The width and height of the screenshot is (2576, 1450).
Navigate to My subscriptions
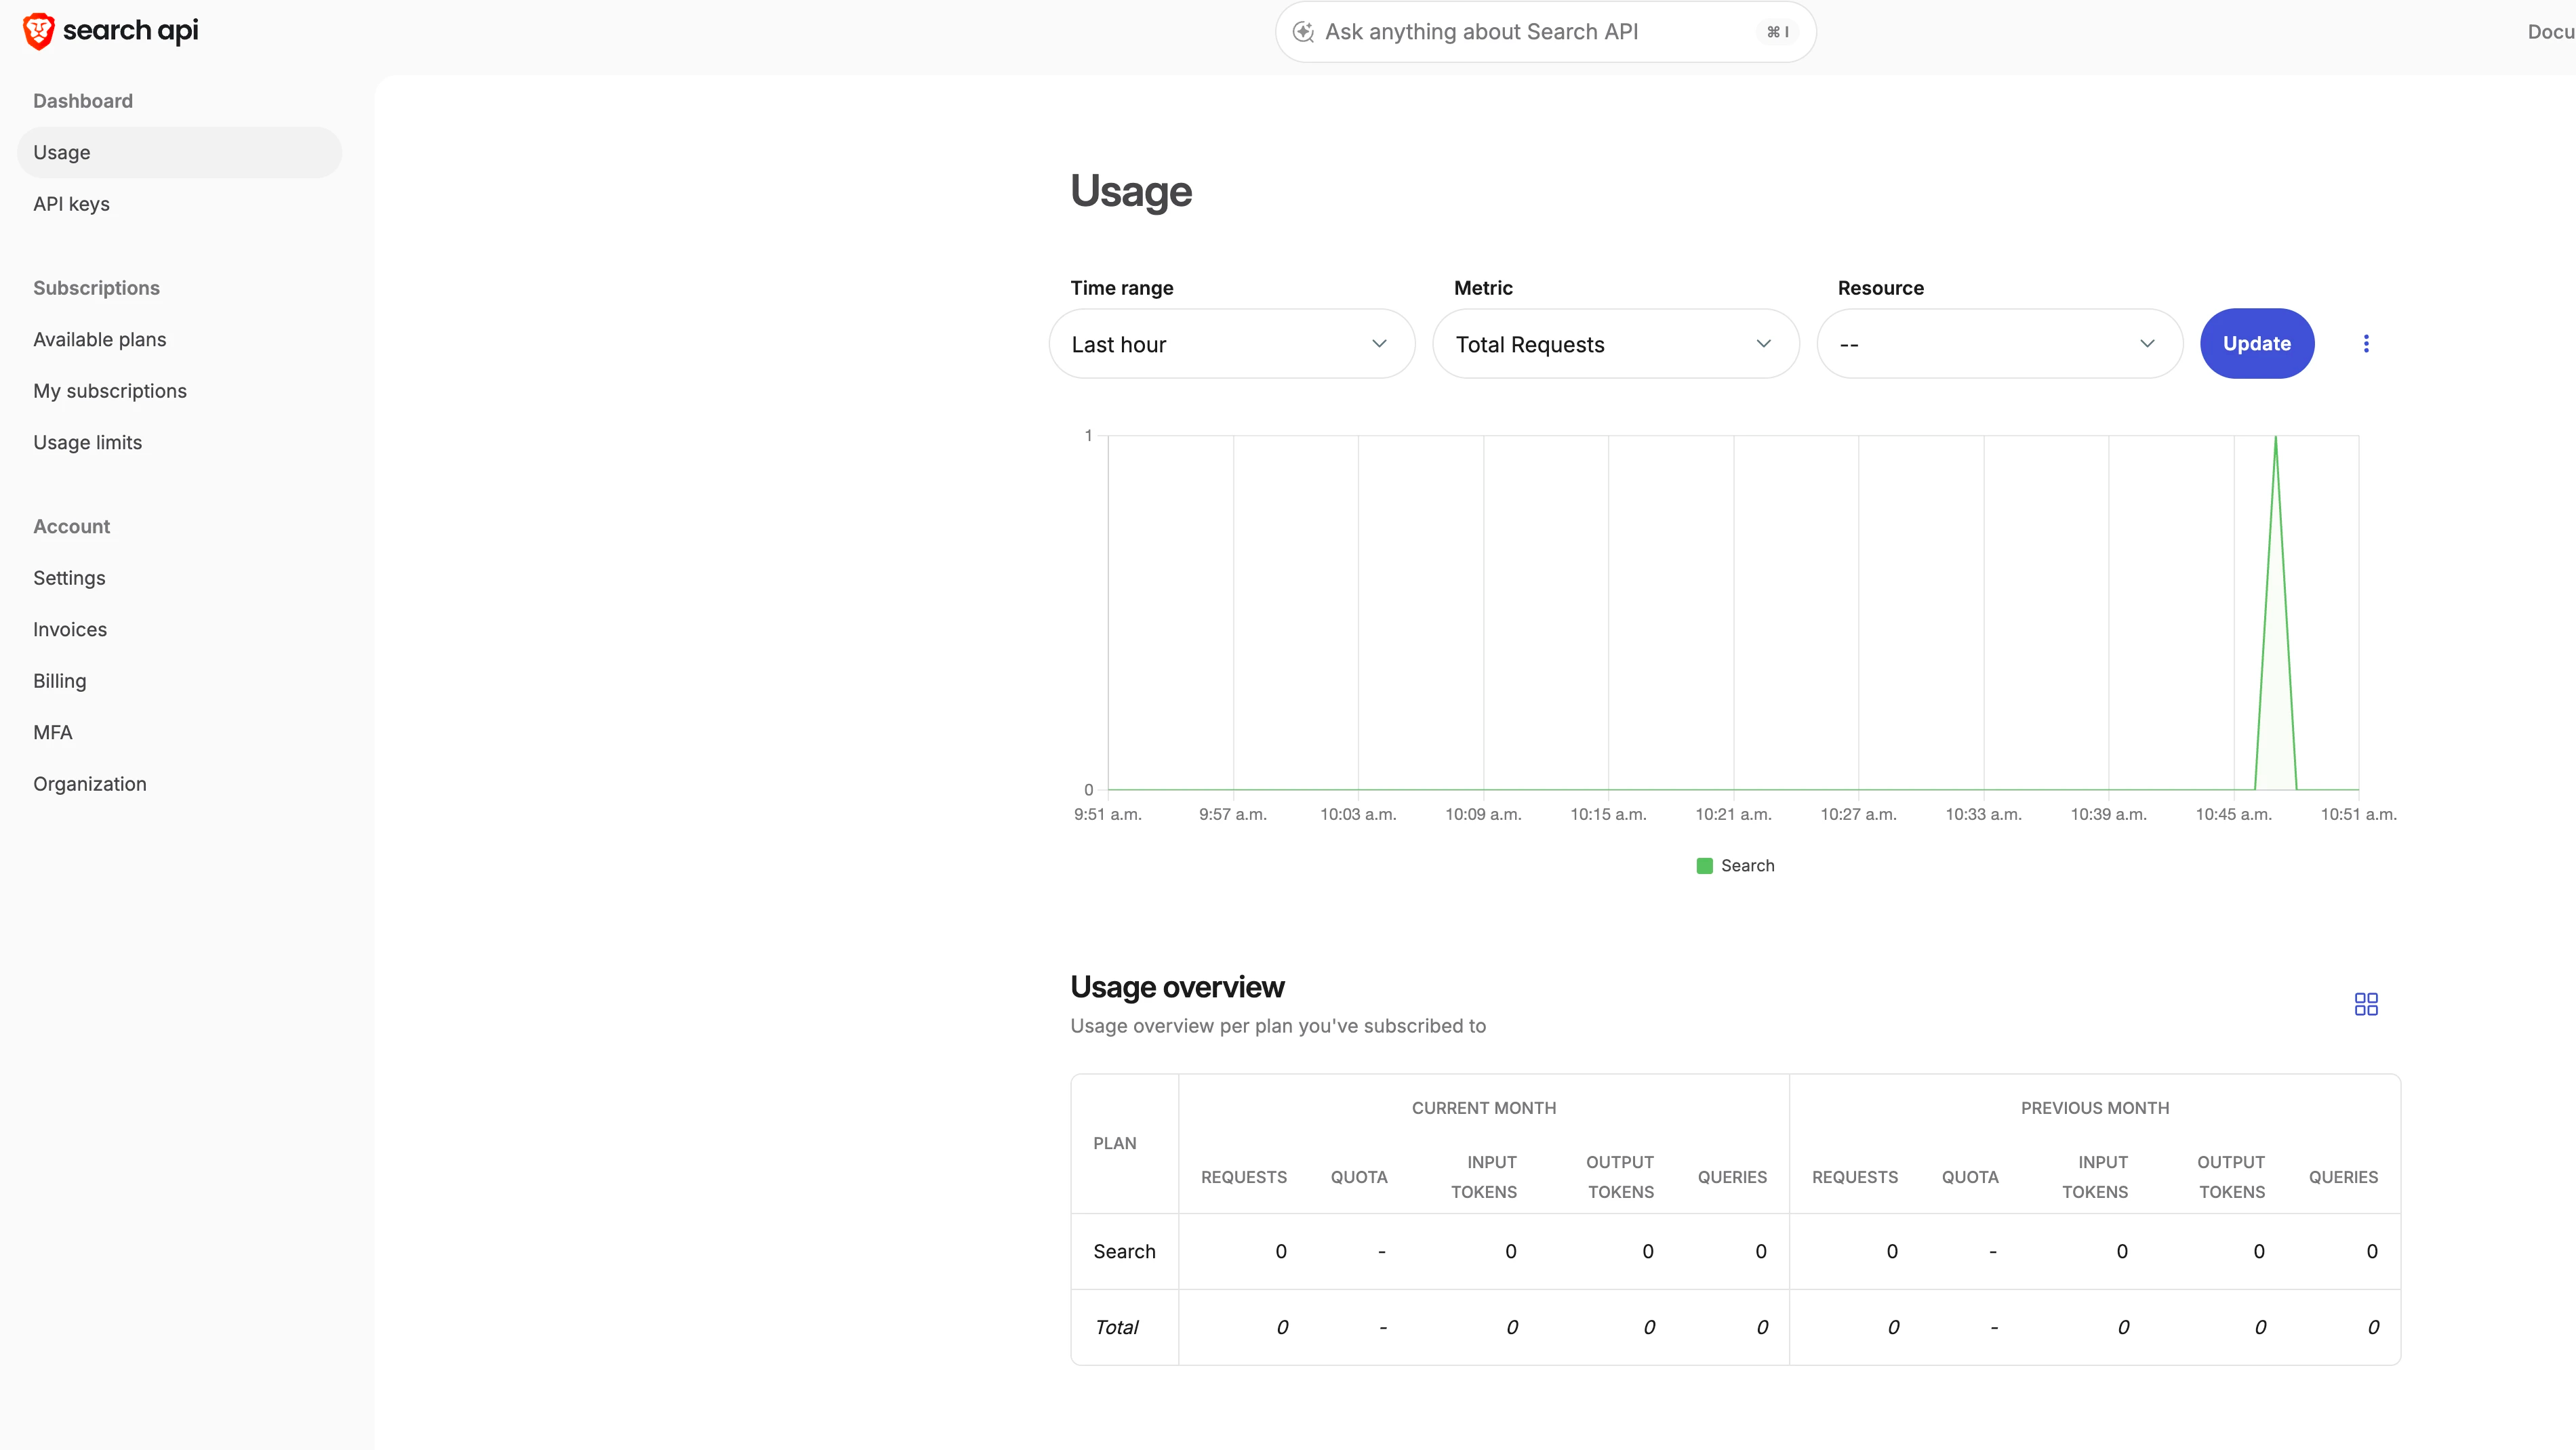pyautogui.click(x=109, y=391)
